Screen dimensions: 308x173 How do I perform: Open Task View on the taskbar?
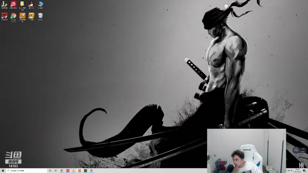[x=56, y=171]
